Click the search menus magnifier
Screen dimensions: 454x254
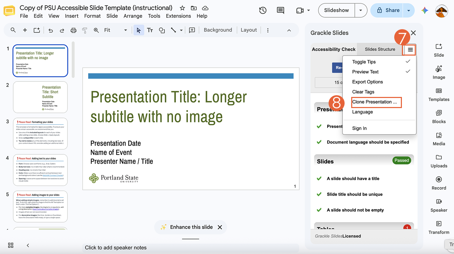tap(13, 30)
